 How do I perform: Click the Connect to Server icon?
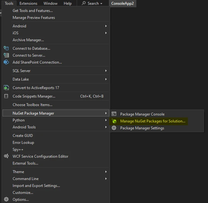tap(6, 55)
